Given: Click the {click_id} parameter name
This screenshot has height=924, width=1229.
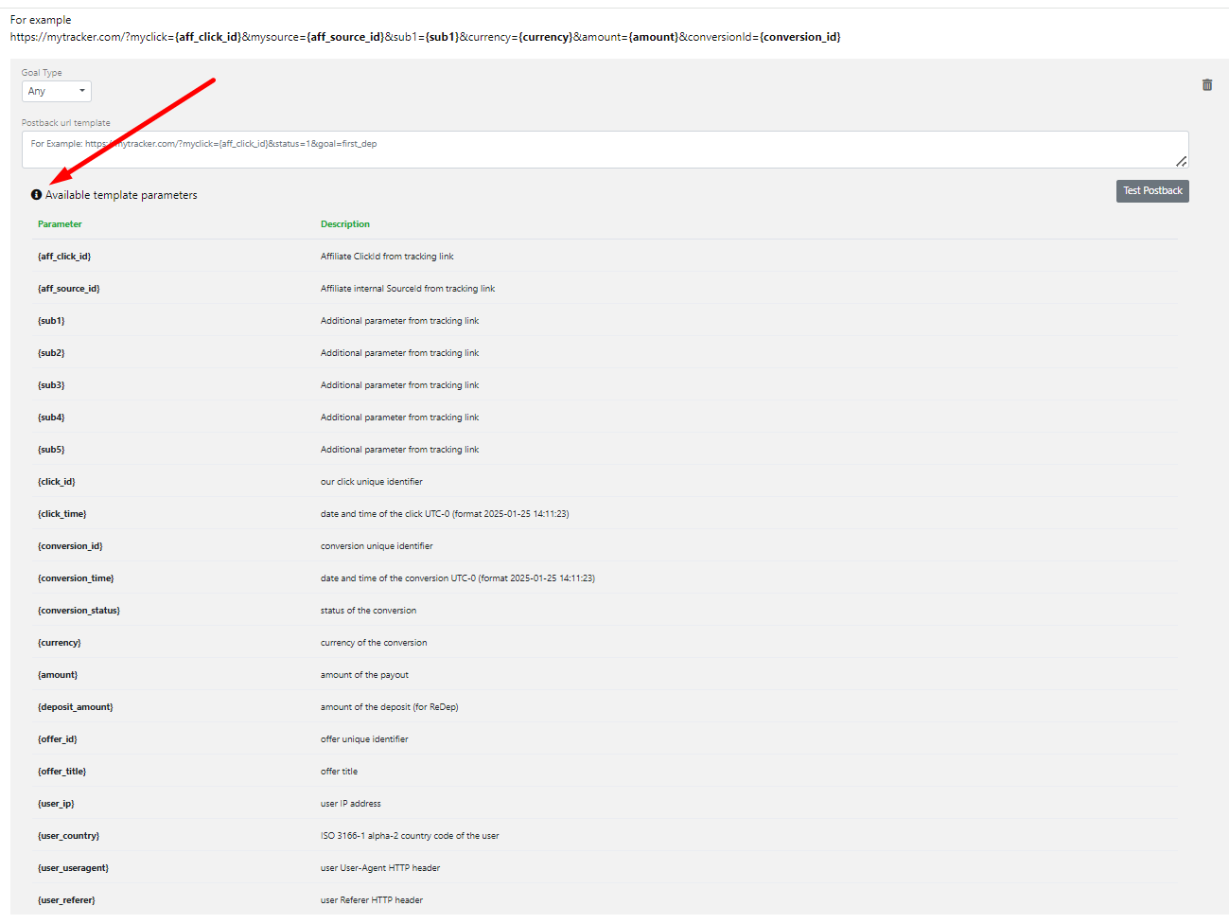Looking at the screenshot, I should 57,482.
